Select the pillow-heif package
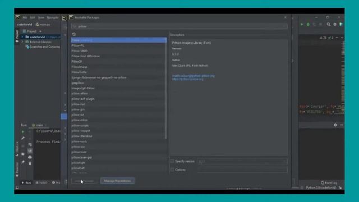359x202 pixels. coord(118,104)
